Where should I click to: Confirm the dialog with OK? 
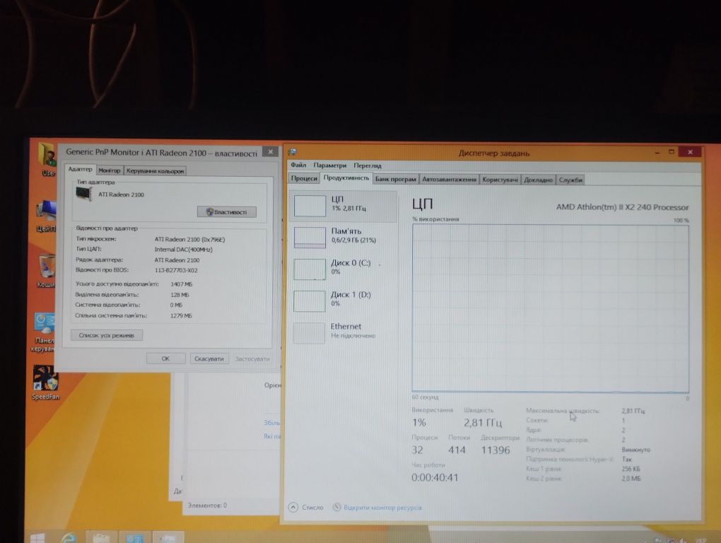[x=165, y=358]
